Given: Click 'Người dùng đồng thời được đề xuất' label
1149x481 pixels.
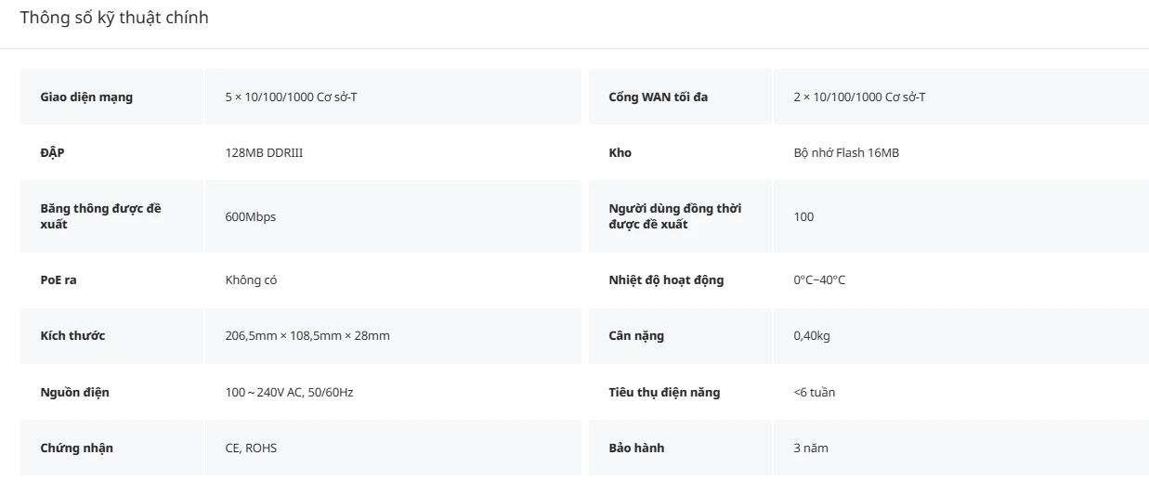Looking at the screenshot, I should [675, 216].
